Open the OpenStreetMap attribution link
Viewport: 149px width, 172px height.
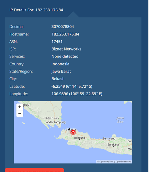click(x=123, y=162)
